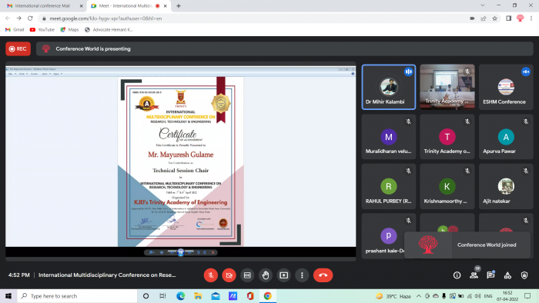Open the activities shapes icon
539x303 pixels.
tap(507, 275)
